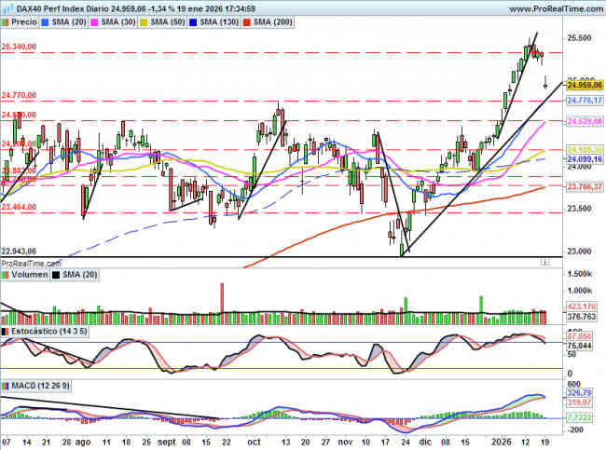
Task: Click the small box icon at price panel corner
Action: coord(545,263)
